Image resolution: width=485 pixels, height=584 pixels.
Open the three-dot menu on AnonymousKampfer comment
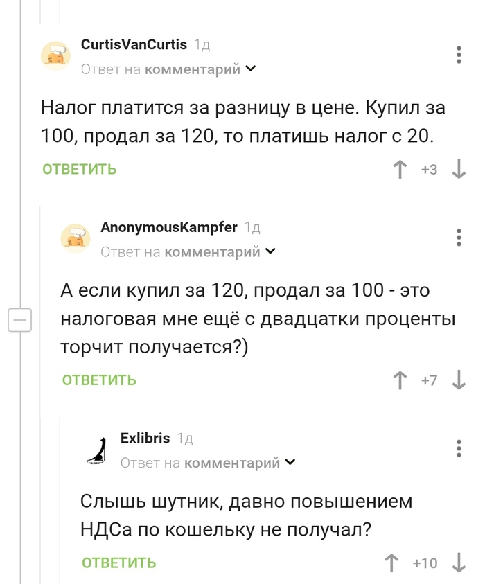[459, 236]
